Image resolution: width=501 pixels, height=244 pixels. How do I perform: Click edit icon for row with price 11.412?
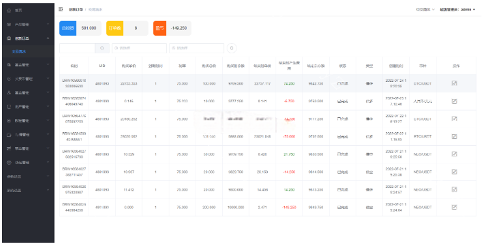[454, 189]
